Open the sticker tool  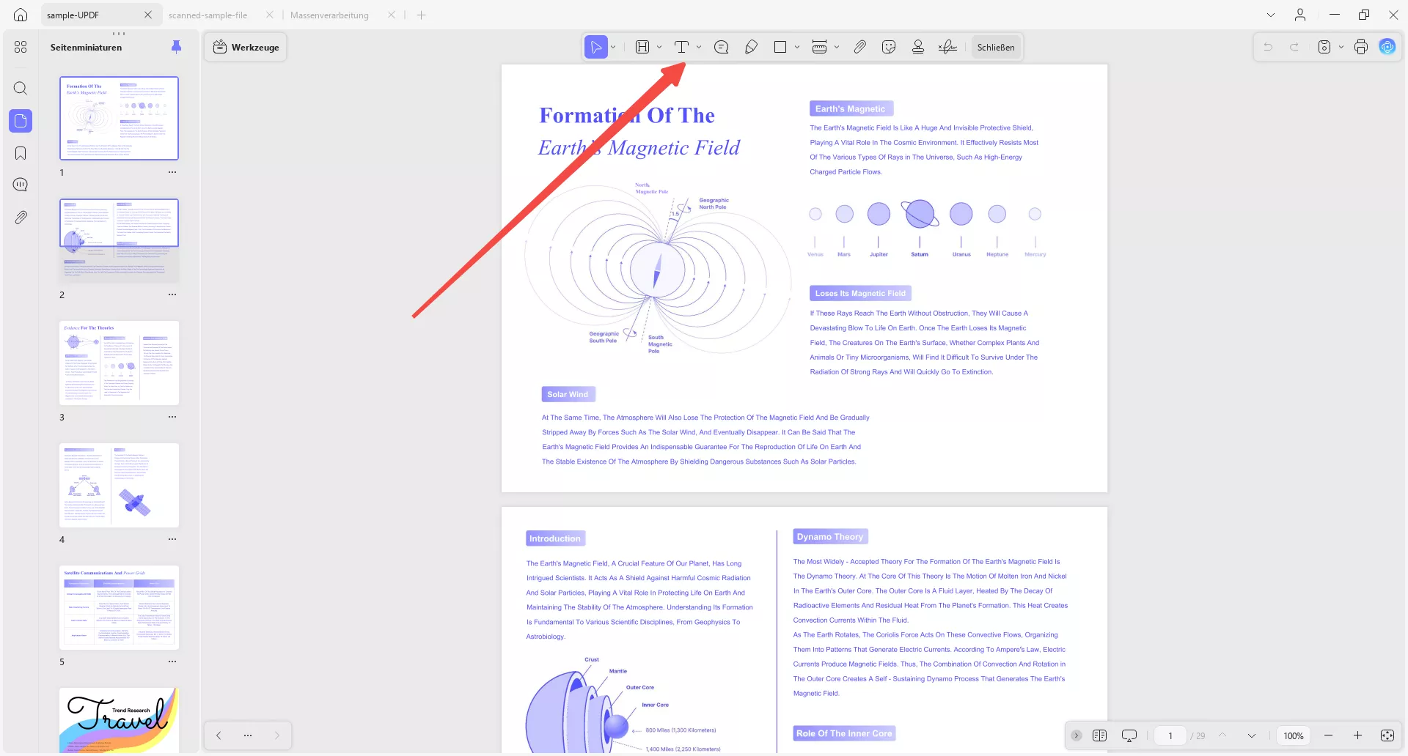[x=889, y=47]
